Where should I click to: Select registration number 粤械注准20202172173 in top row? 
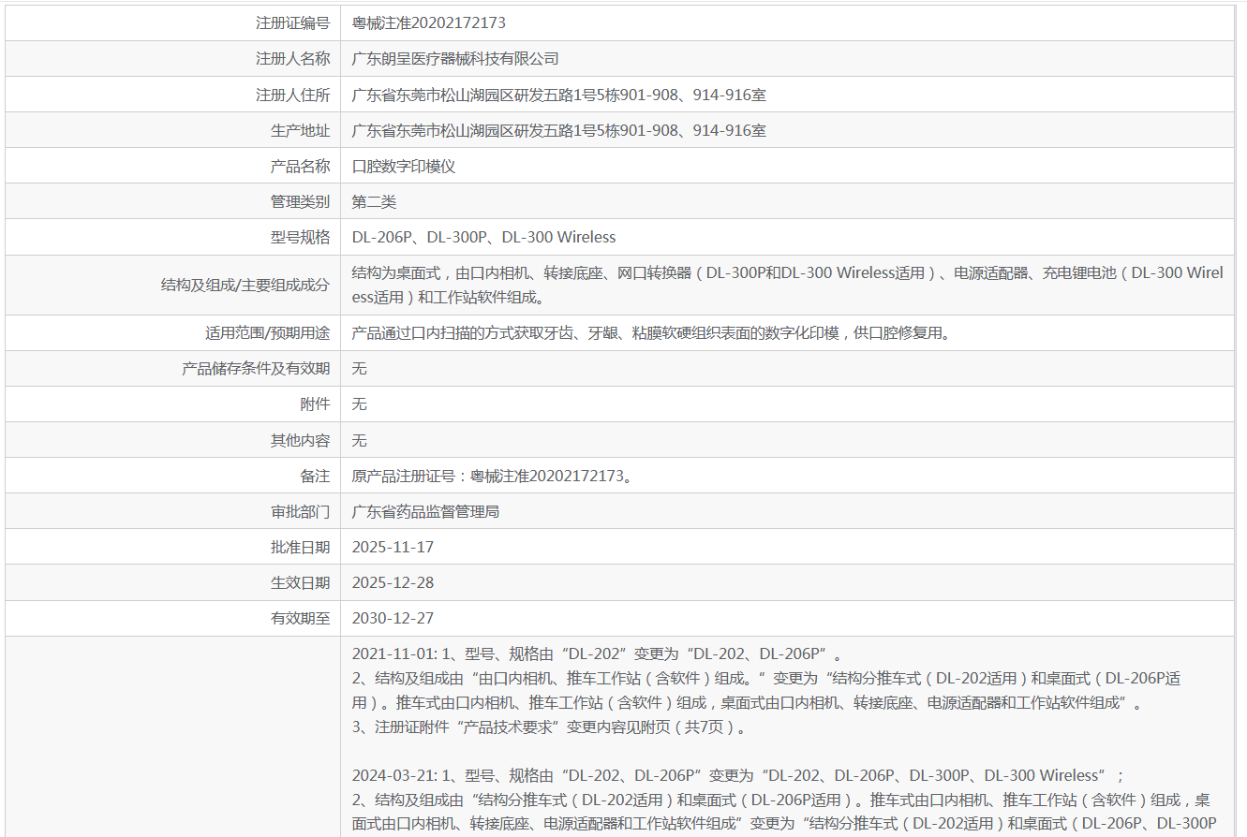(x=428, y=22)
